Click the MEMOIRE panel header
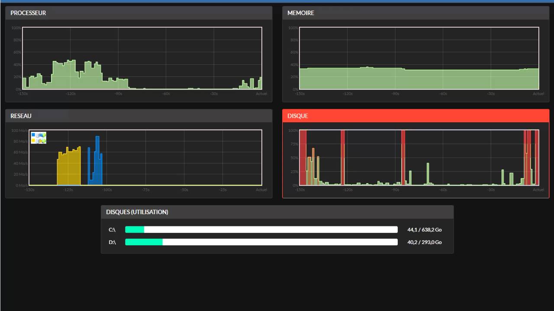The height and width of the screenshot is (311, 554). tap(415, 13)
